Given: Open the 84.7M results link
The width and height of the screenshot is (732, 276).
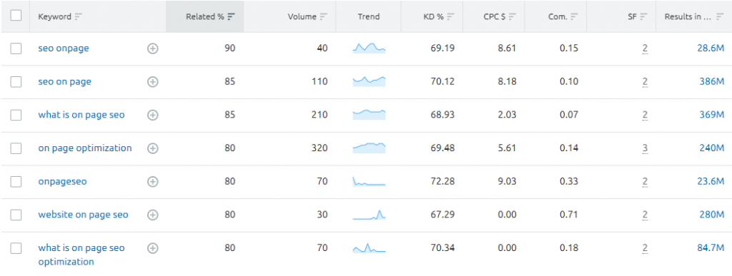Looking at the screenshot, I should (711, 248).
